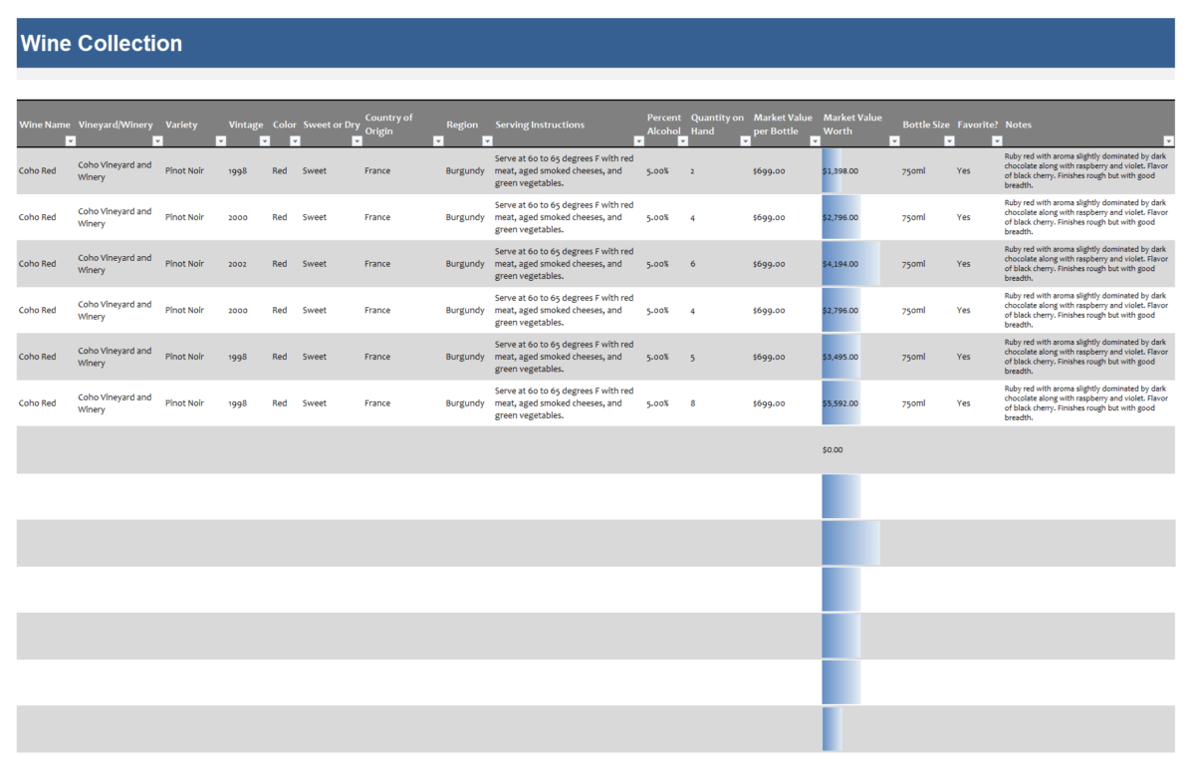The width and height of the screenshot is (1195, 781).
Task: Select the Favorite? Yes cell in the first row
Action: [x=963, y=170]
